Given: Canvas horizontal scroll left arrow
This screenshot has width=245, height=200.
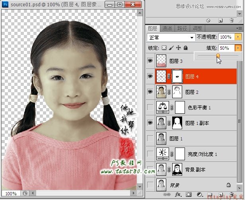Looking at the screenshot, I should click(33, 193).
